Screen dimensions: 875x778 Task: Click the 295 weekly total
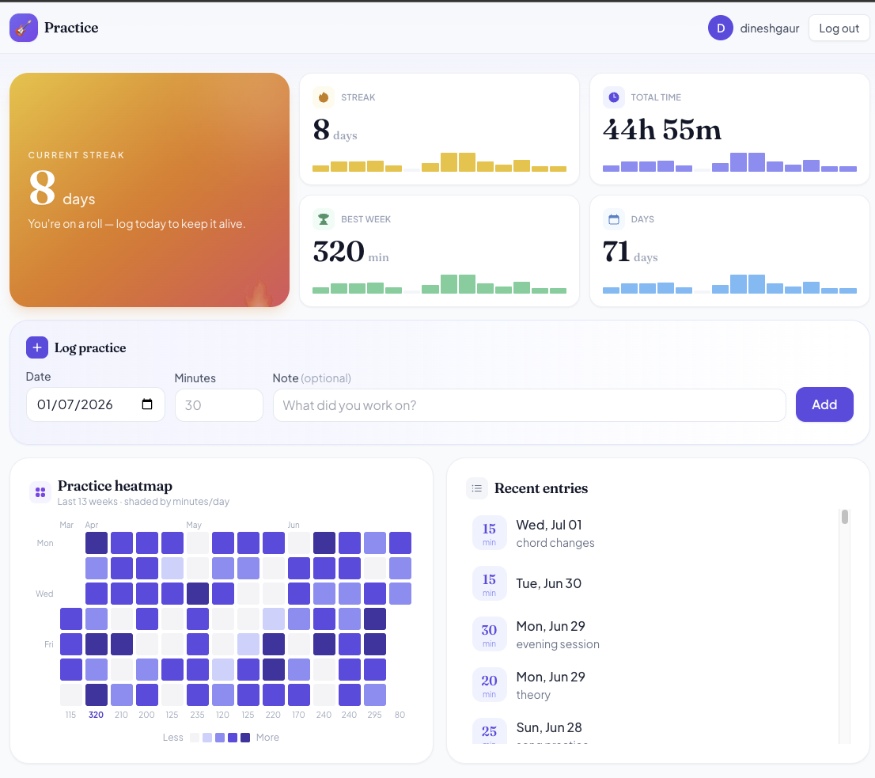(x=374, y=715)
